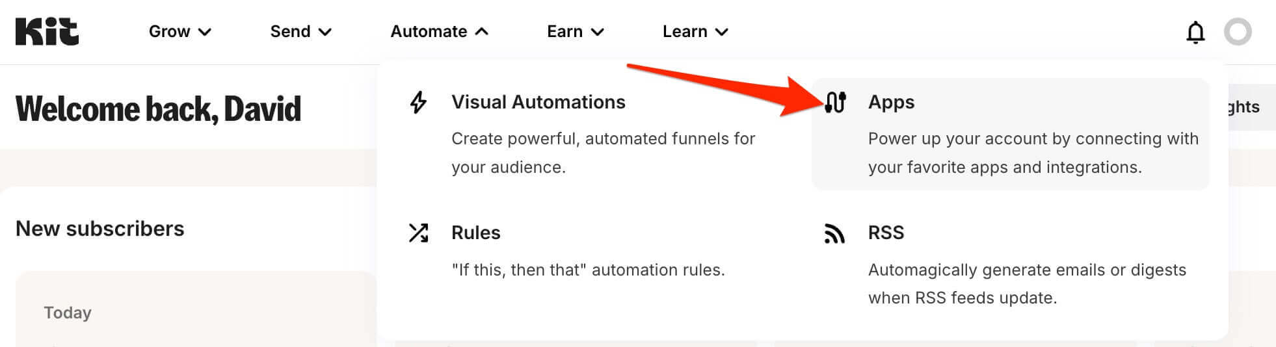The image size is (1276, 347).
Task: Click the RSS feed icon
Action: (834, 233)
